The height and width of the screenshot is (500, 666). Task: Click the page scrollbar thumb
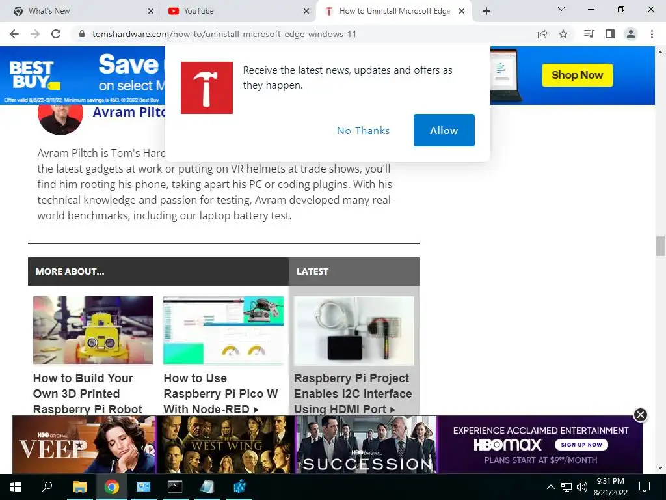(x=660, y=246)
